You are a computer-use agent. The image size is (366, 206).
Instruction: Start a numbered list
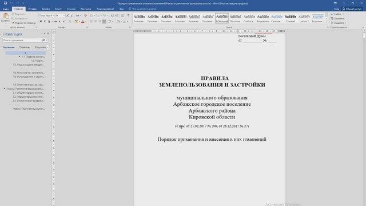coord(98,15)
